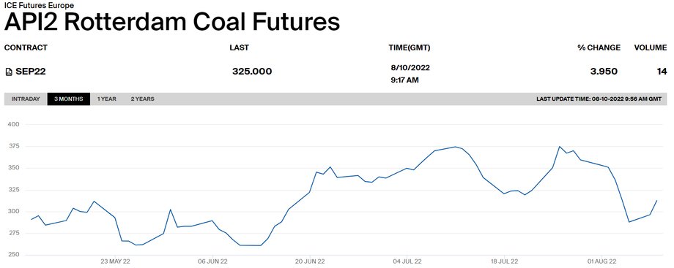Click the CONTRACT column header
The height and width of the screenshot is (268, 674).
click(x=26, y=47)
